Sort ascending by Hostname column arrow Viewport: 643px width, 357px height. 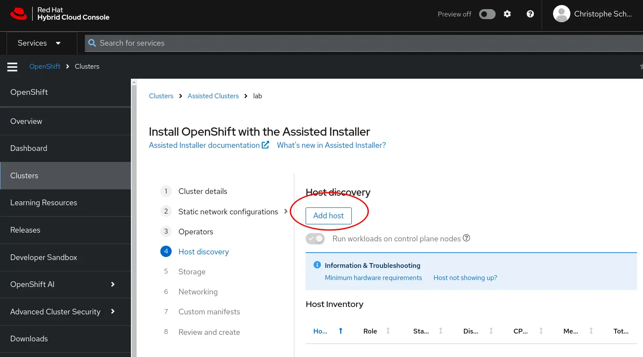point(341,331)
